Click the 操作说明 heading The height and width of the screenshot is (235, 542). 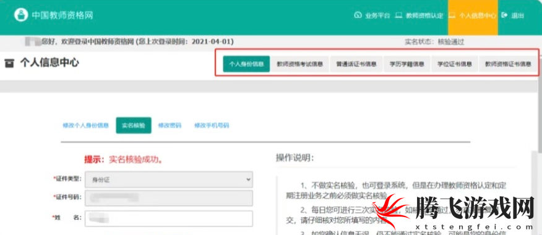295,158
